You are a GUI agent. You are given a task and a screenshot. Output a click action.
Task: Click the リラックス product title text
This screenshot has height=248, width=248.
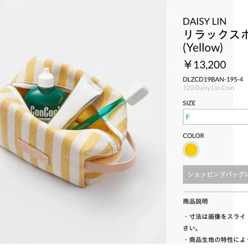point(215,35)
